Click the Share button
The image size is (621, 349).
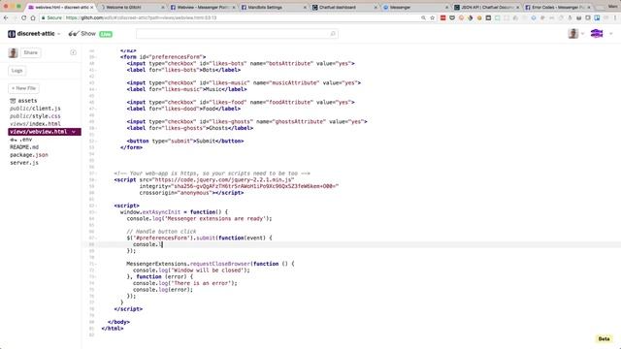pyautogui.click(x=30, y=52)
